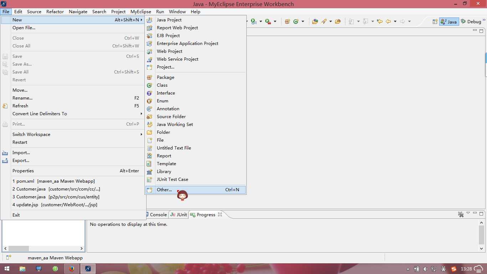
Task: Click the green Class icon in the submenu
Action: pyautogui.click(x=150, y=85)
